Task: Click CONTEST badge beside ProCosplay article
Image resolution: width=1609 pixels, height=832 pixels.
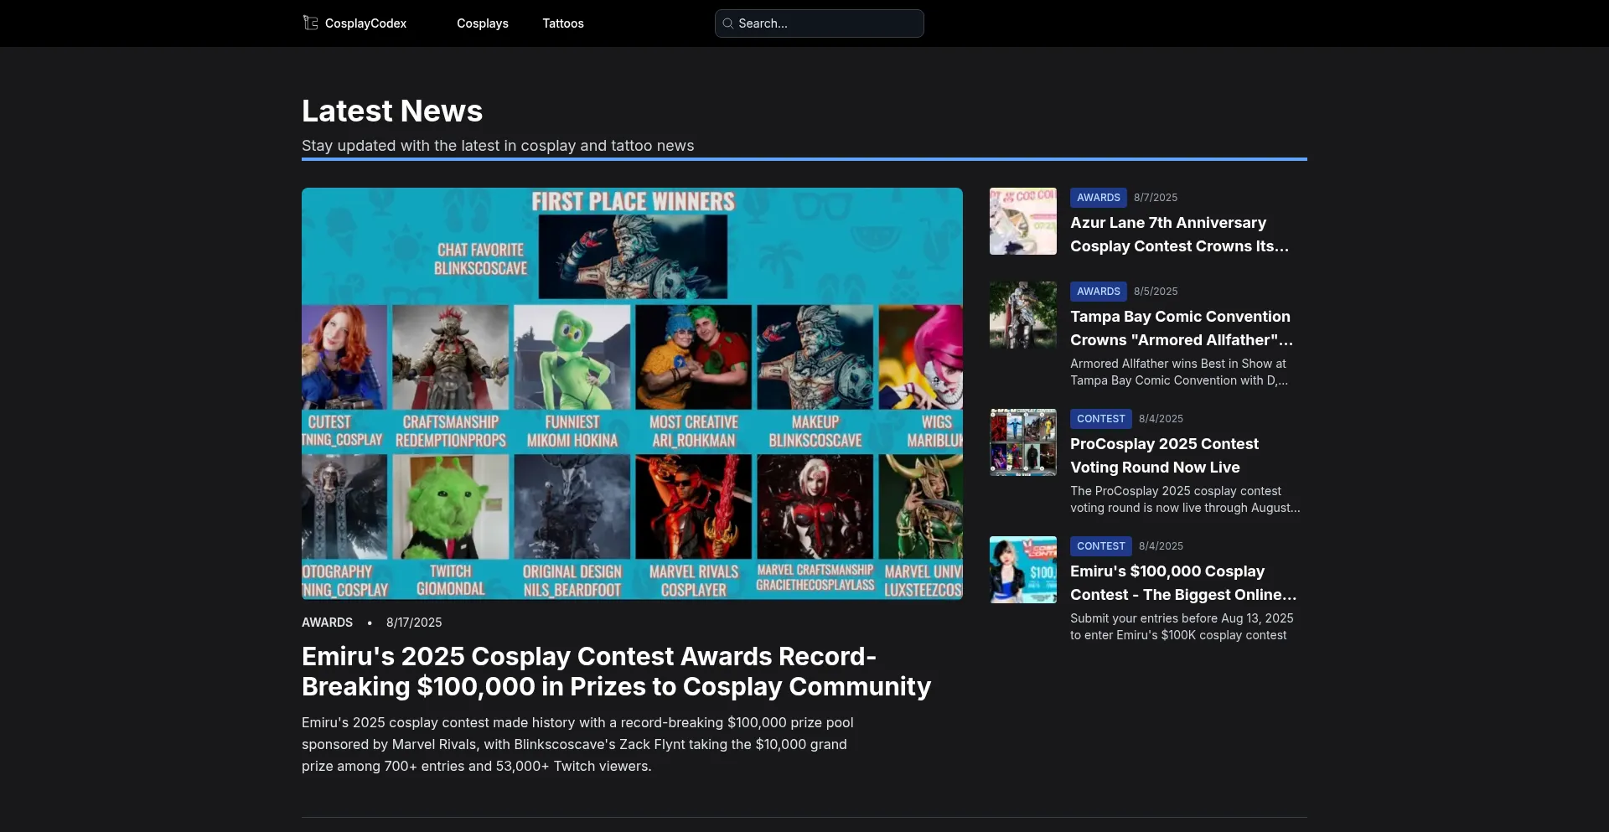Action: [x=1101, y=419]
